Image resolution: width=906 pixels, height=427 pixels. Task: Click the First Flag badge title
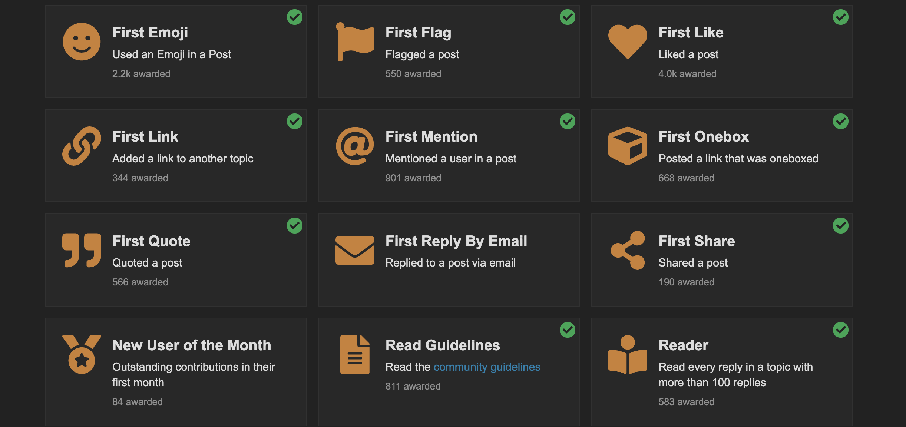click(418, 32)
